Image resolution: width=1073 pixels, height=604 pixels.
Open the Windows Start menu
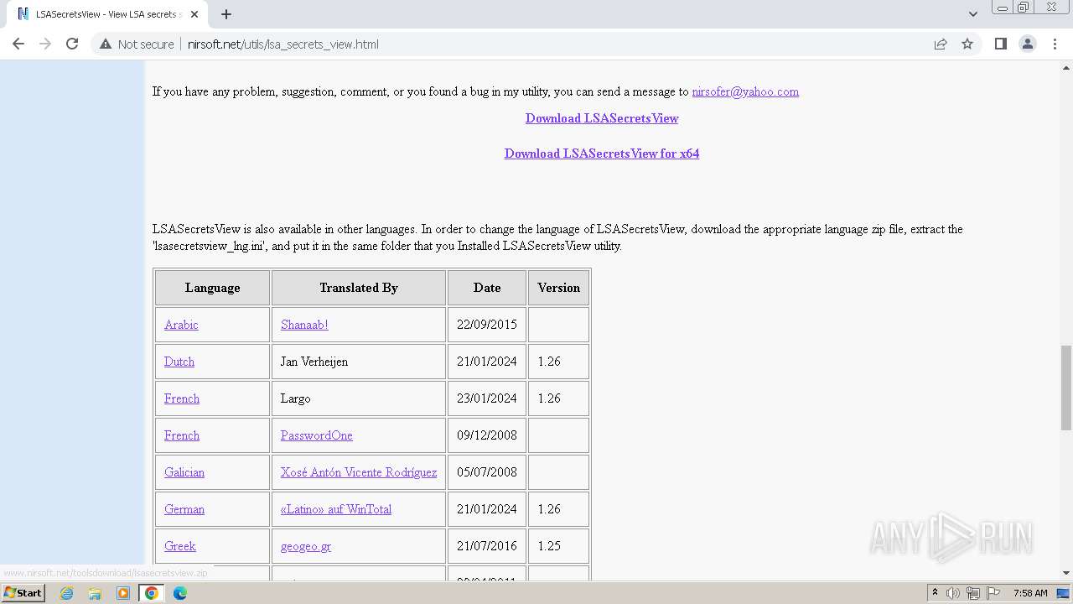tap(23, 593)
